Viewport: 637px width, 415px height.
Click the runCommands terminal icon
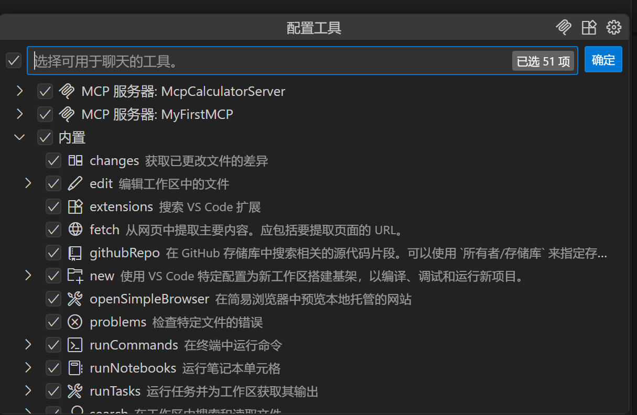pyautogui.click(x=75, y=345)
